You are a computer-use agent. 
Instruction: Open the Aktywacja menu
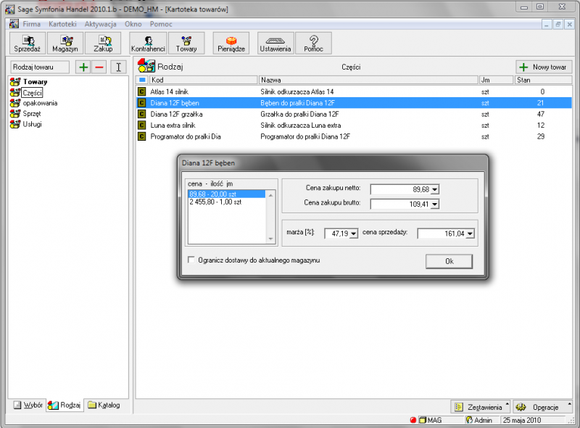(x=100, y=24)
